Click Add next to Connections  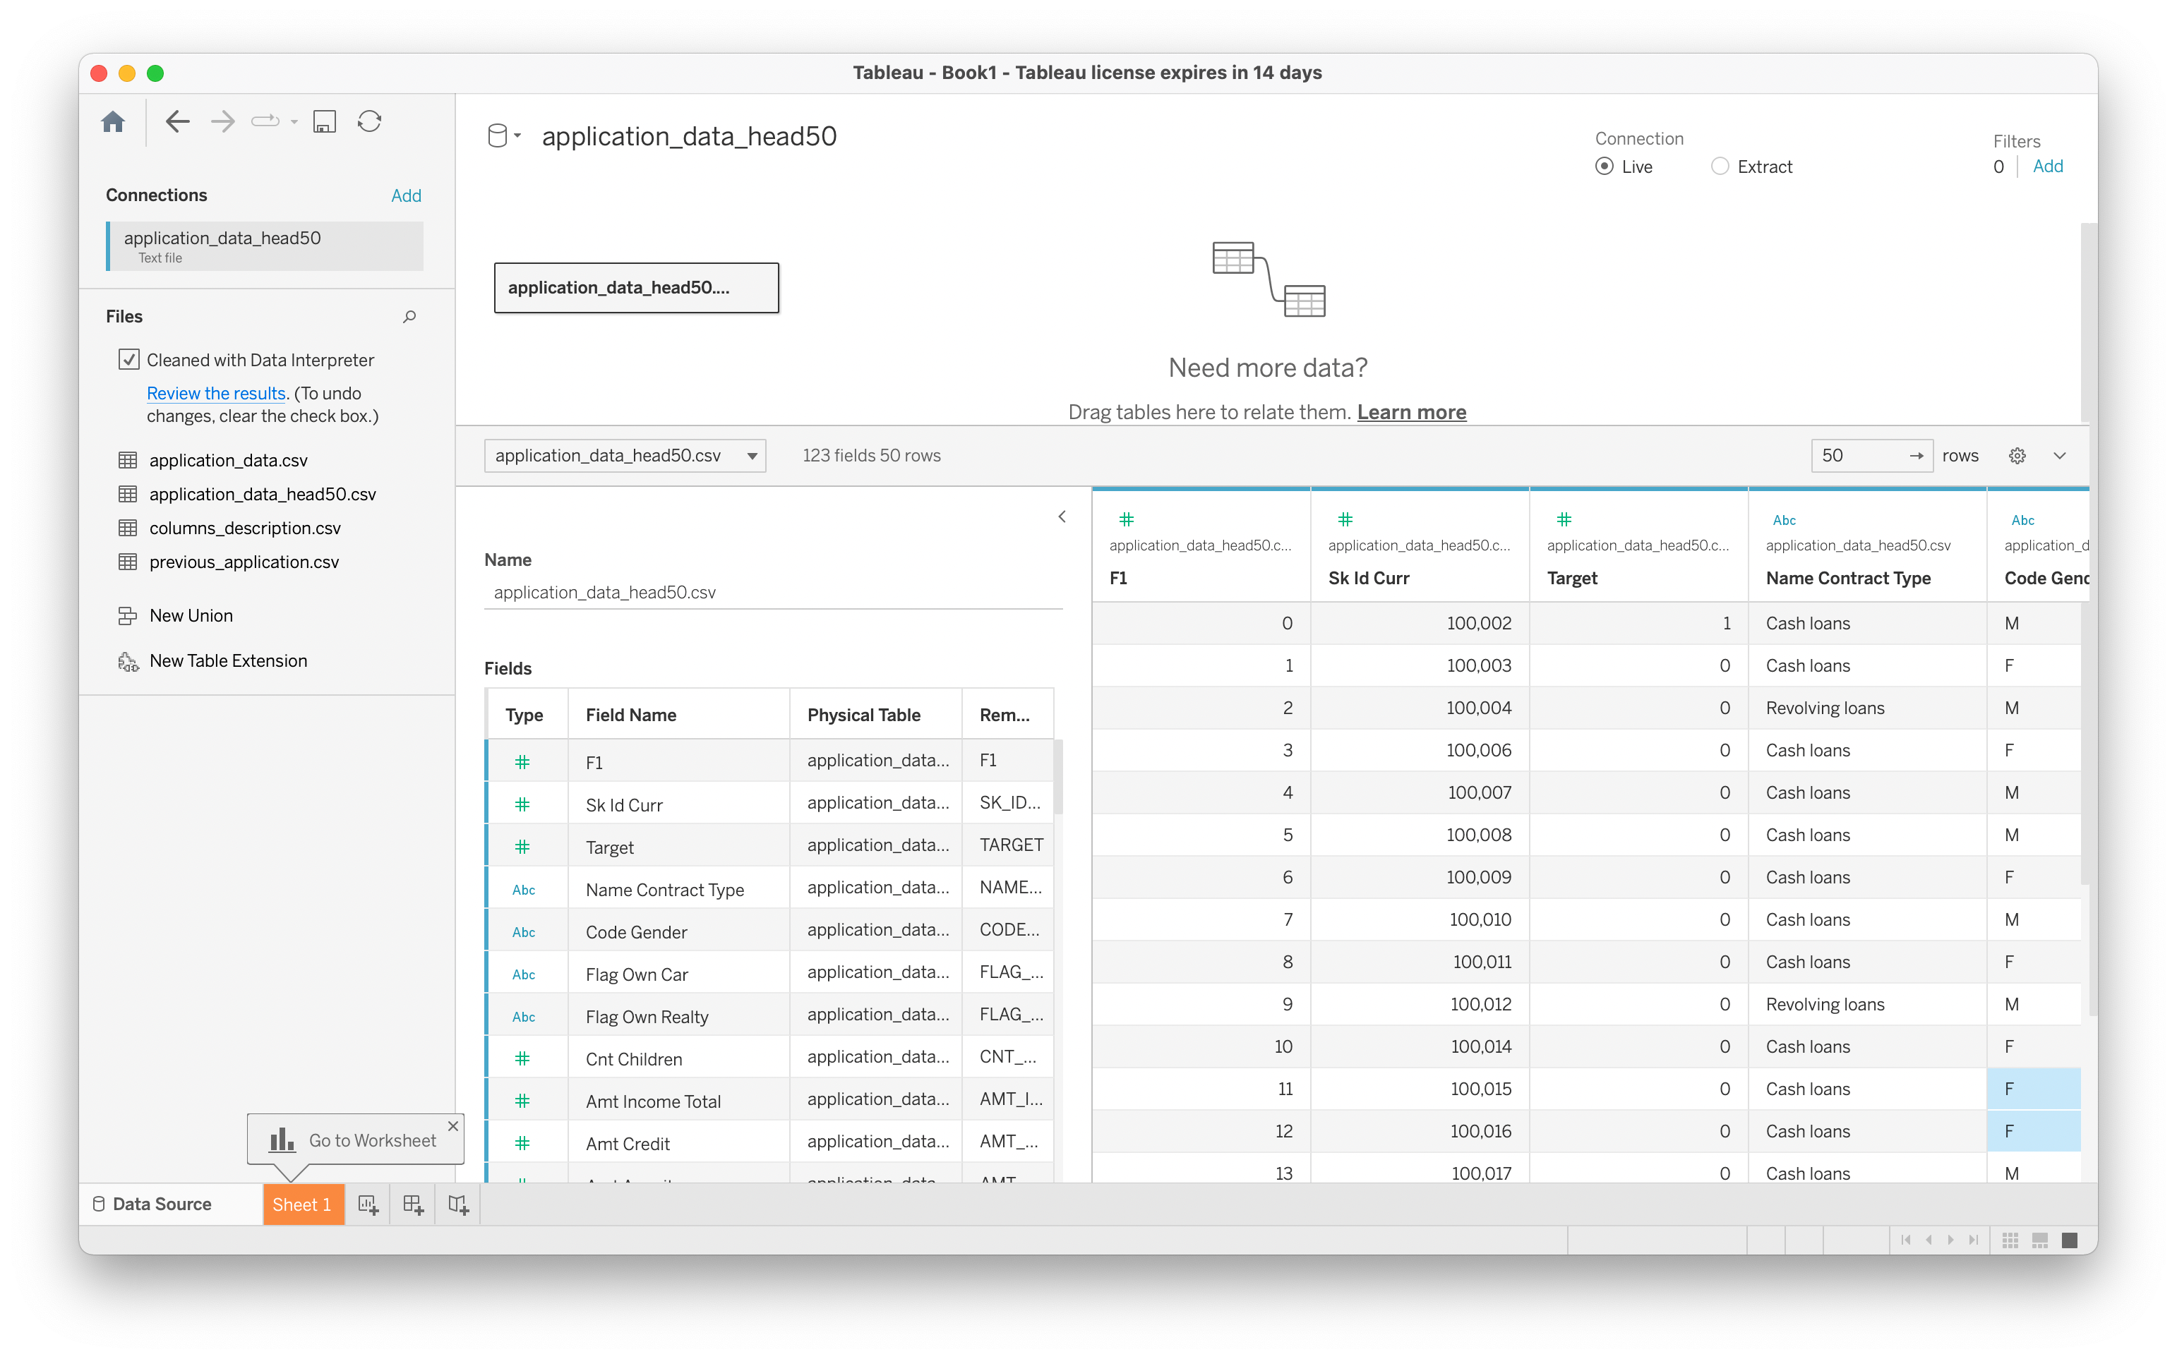[x=406, y=195]
